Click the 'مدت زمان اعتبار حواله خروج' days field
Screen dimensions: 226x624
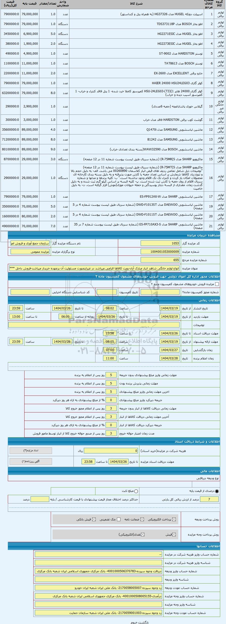point(111,433)
